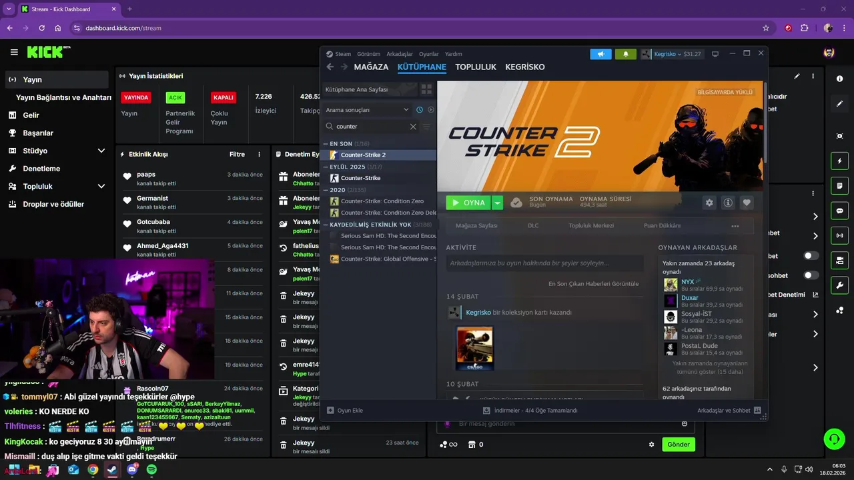
Task: Open the Filtre option in Etkinlik Akışı
Action: pos(237,154)
